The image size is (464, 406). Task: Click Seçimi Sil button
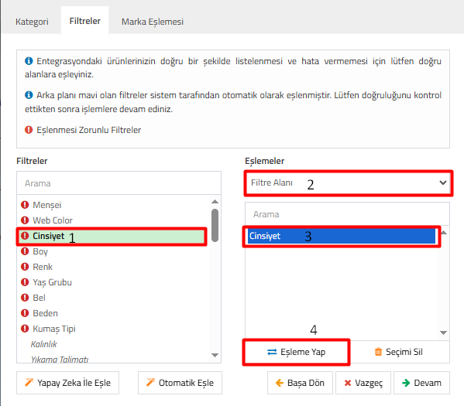[399, 352]
